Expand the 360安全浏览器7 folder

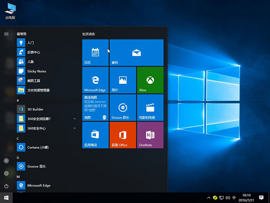[75, 118]
